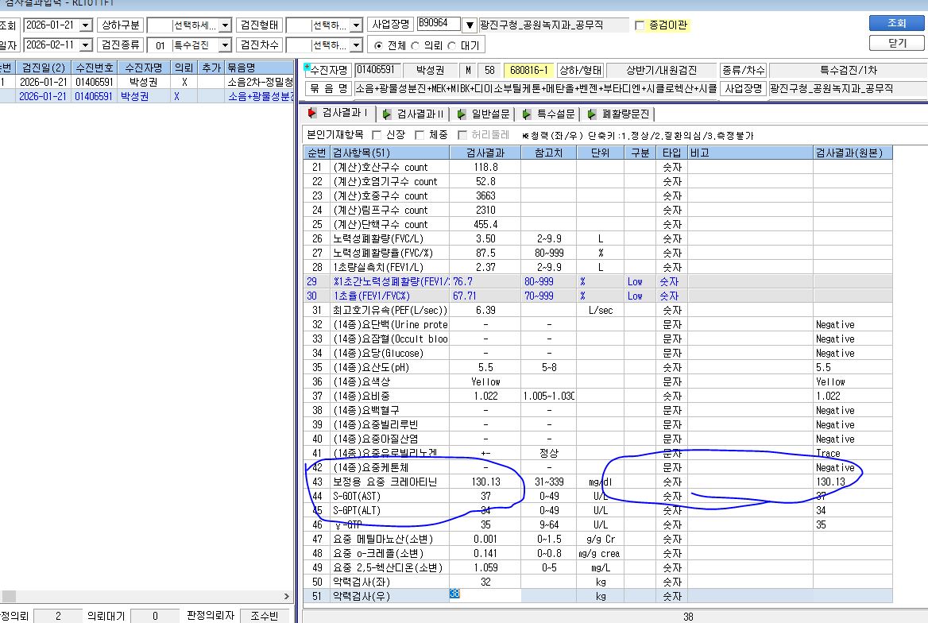Open the 상하구분 dropdown
The width and height of the screenshot is (928, 623).
tap(224, 25)
